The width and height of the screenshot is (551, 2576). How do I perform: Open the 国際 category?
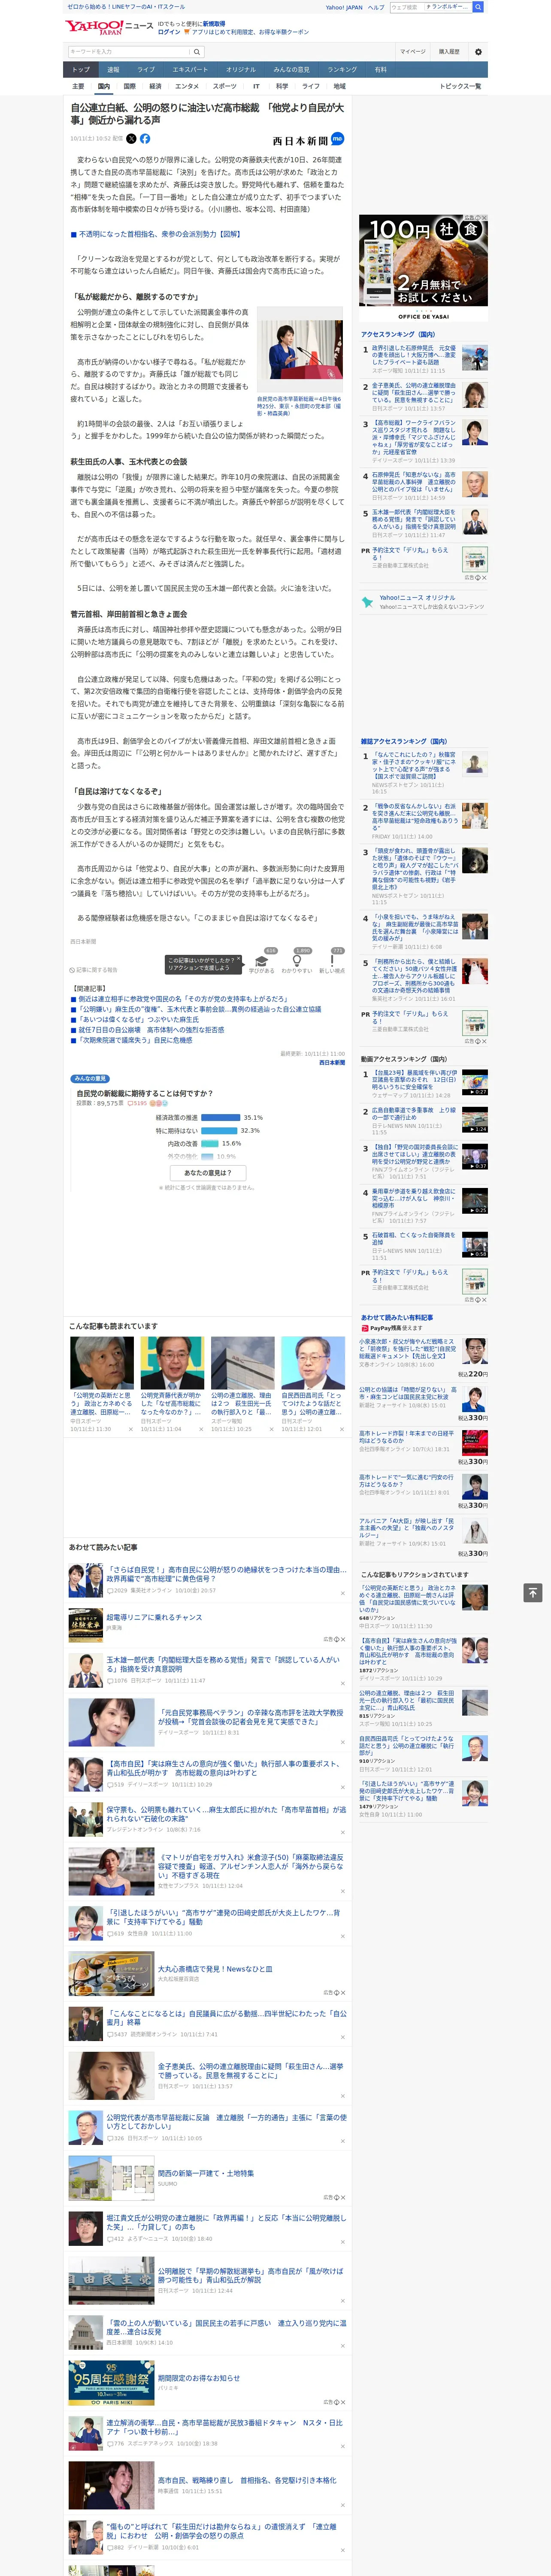pos(129,86)
